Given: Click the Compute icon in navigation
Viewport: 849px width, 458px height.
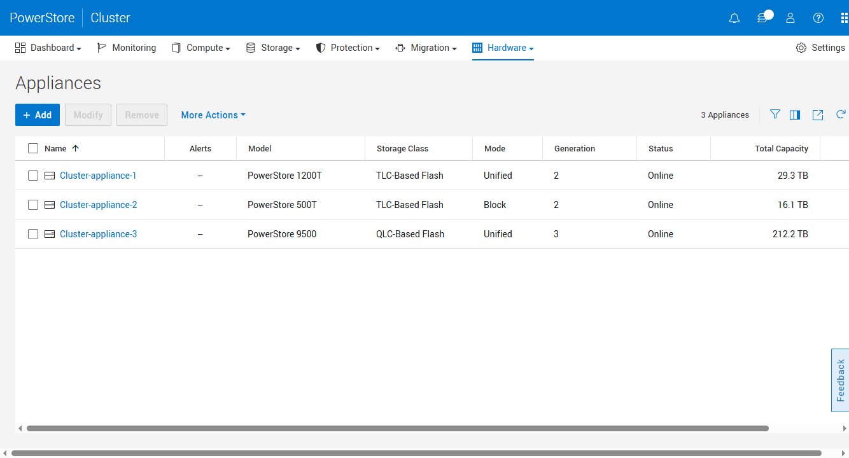Looking at the screenshot, I should tap(176, 48).
